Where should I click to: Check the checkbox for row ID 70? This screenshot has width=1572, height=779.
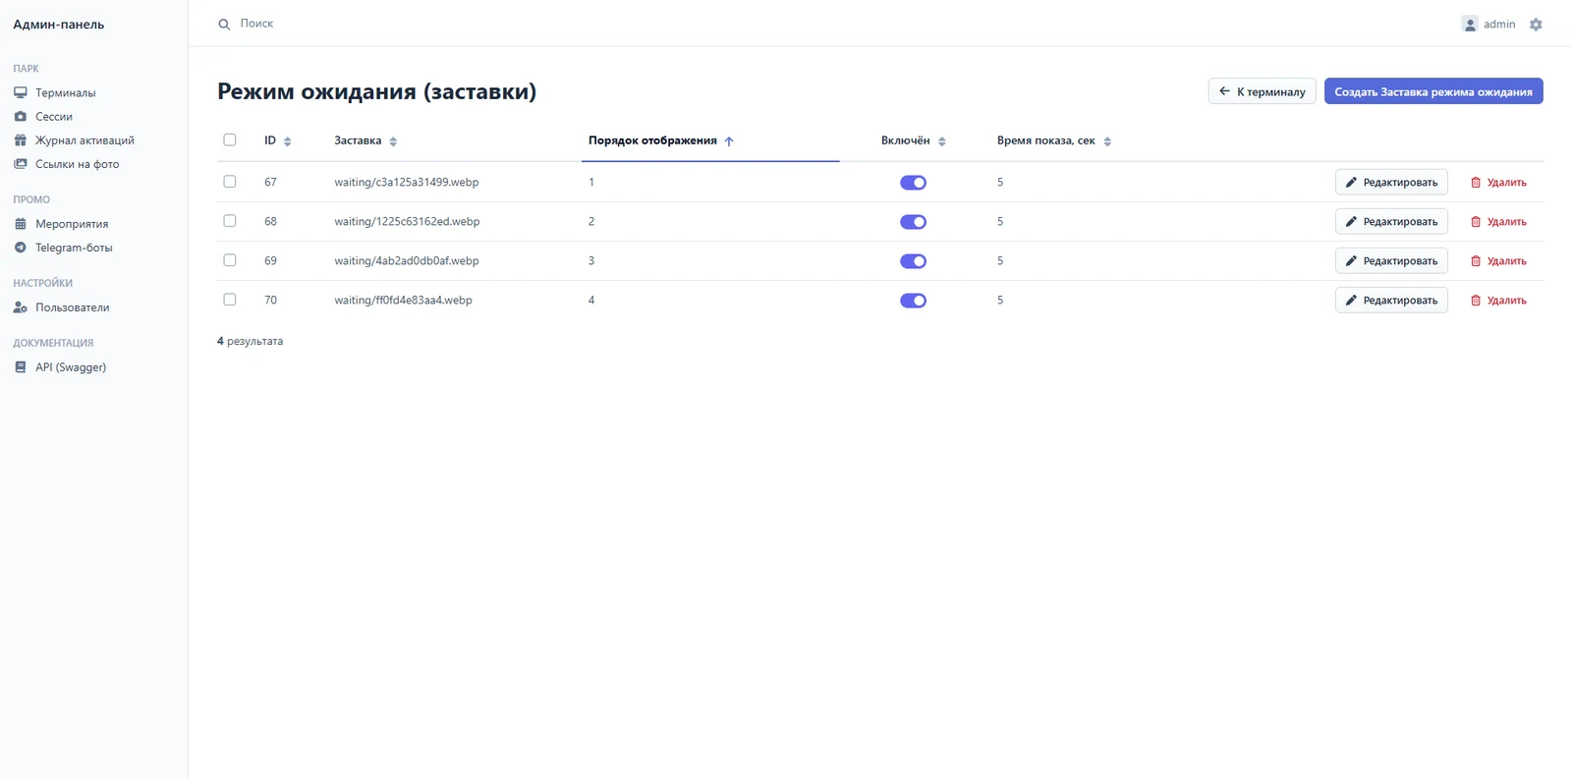(230, 300)
